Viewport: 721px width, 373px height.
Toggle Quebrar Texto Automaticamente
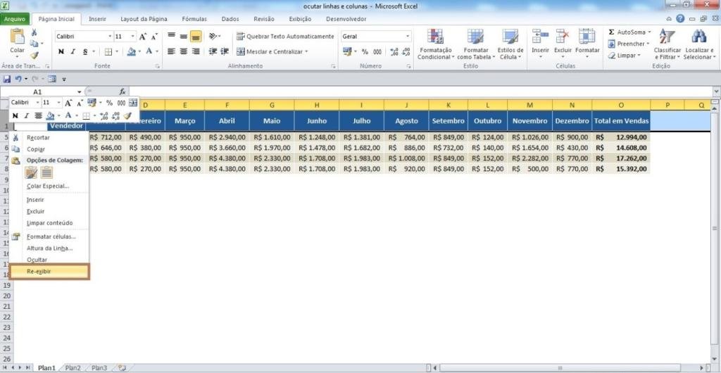pos(284,36)
